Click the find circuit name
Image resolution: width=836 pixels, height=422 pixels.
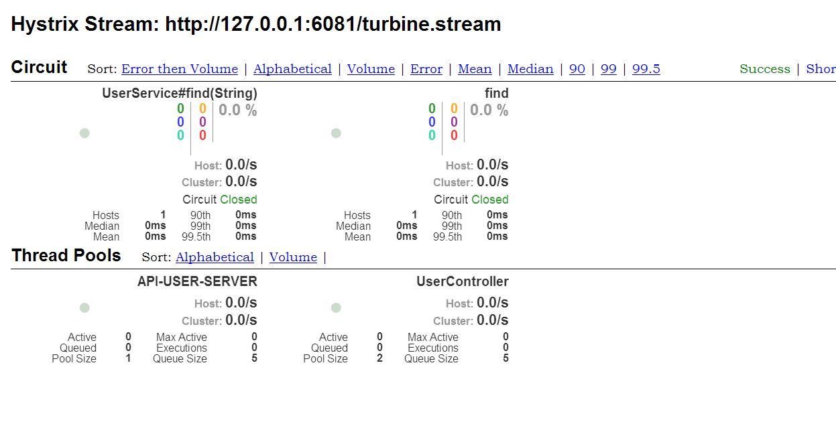click(497, 93)
